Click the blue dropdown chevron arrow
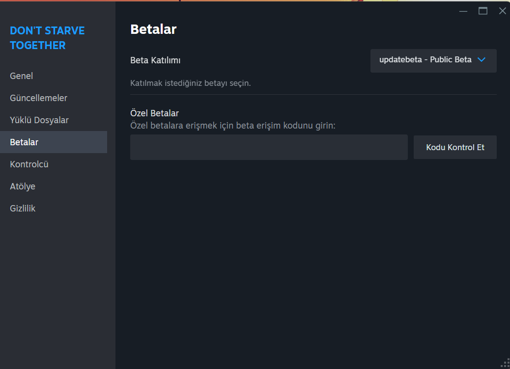Image resolution: width=510 pixels, height=369 pixels. (482, 60)
